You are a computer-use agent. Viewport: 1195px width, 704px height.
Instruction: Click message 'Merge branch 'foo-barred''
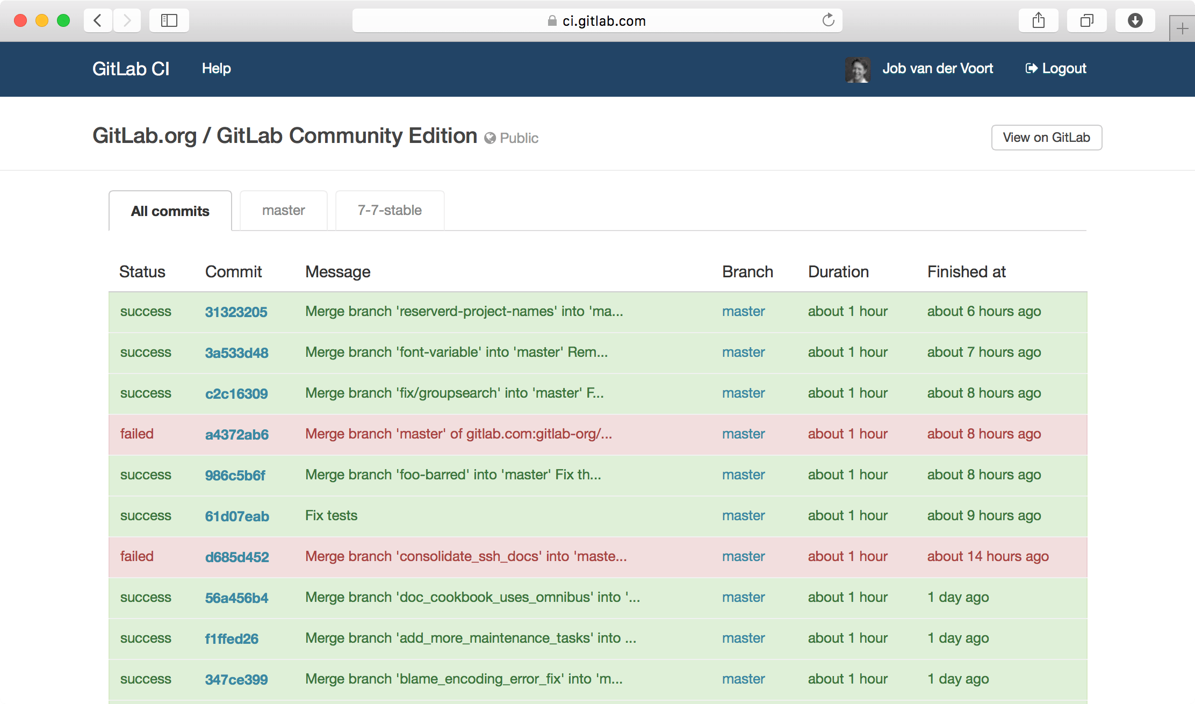point(453,475)
